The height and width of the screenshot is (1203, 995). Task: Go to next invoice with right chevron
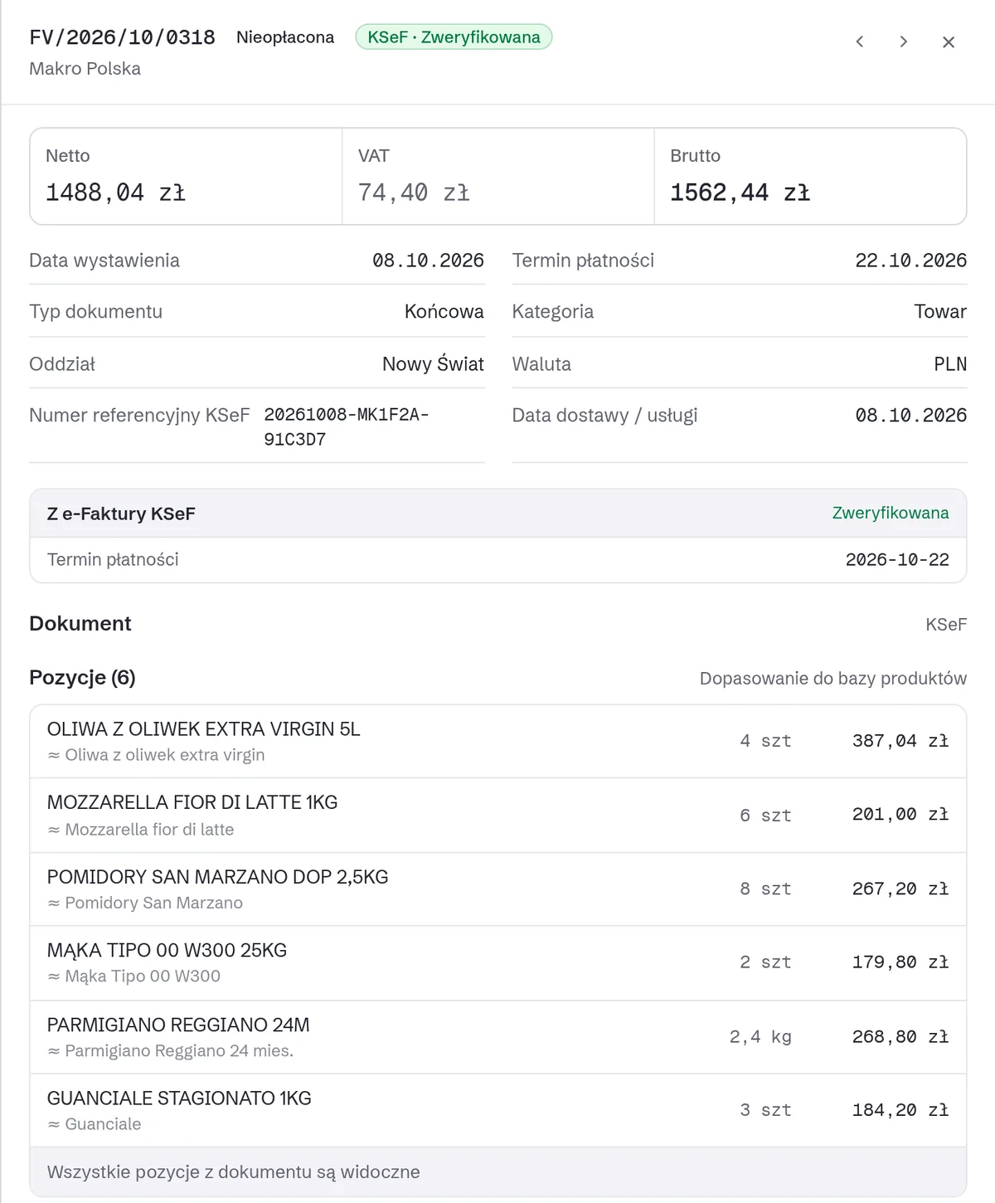(904, 41)
